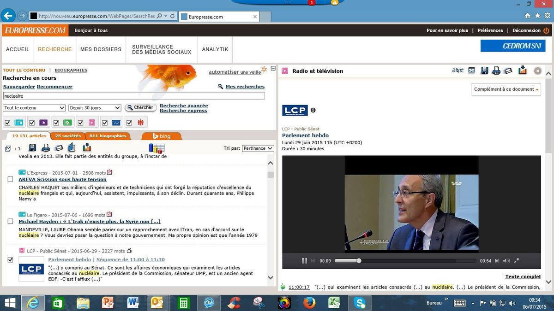Click the translate icon in document toolbar
Screen dimensions: 554x311
[x=458, y=71]
